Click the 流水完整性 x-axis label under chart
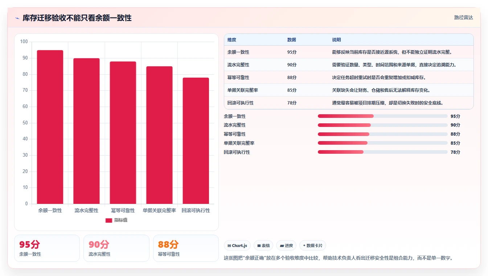 pyautogui.click(x=86, y=211)
